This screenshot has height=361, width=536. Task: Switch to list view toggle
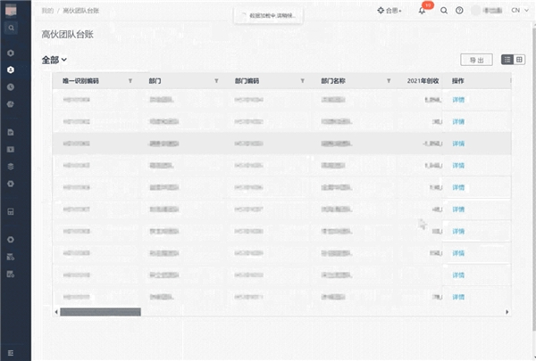click(x=507, y=60)
